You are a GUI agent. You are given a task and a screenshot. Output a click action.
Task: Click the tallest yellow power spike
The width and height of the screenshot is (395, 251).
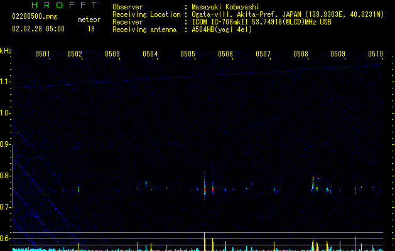point(204,242)
